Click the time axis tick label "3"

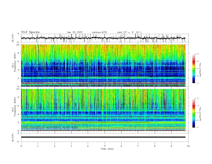pyautogui.click(x=71, y=146)
